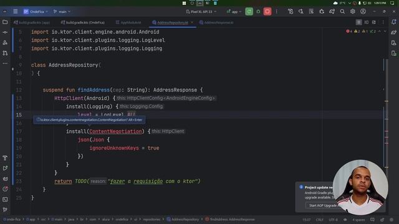Screen dimensions: 399x224
Task: Open editor tabs more options menu
Action: 383,22
